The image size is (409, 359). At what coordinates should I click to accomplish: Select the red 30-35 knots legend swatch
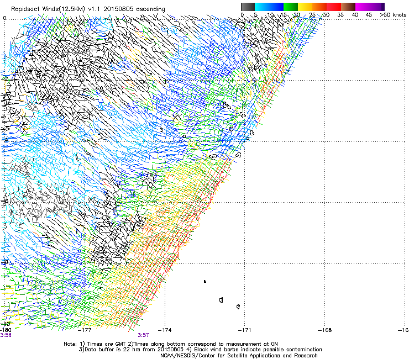coord(334,7)
